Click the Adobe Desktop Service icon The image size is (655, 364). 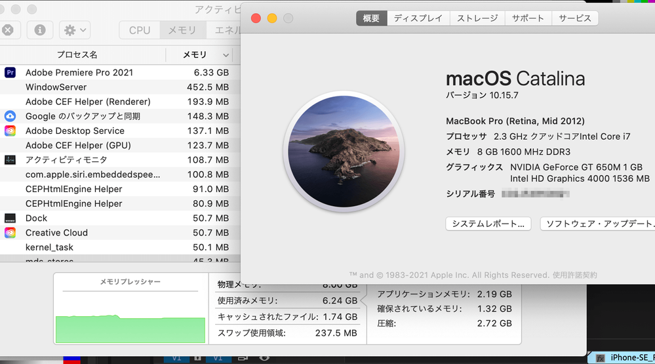coord(10,131)
